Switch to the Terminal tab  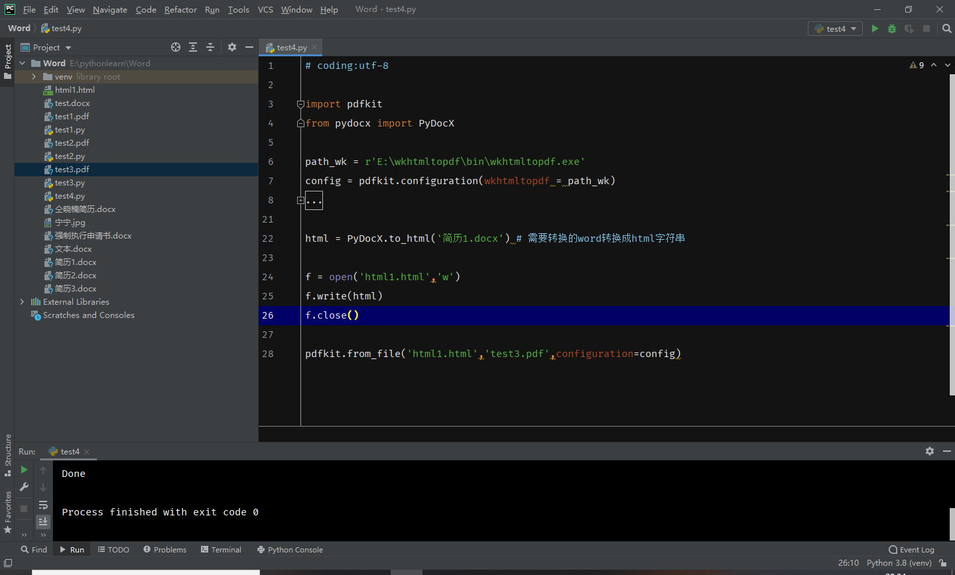click(x=221, y=550)
